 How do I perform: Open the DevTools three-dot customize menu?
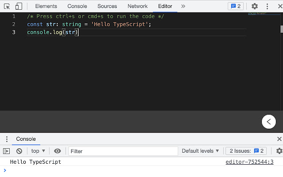tap(267, 6)
